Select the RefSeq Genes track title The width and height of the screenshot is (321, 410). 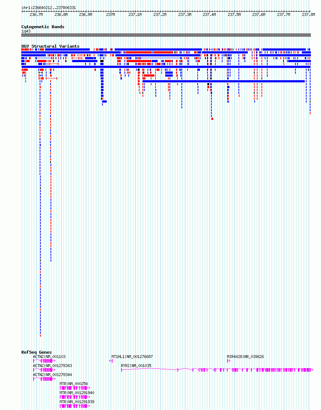[x=36, y=352]
